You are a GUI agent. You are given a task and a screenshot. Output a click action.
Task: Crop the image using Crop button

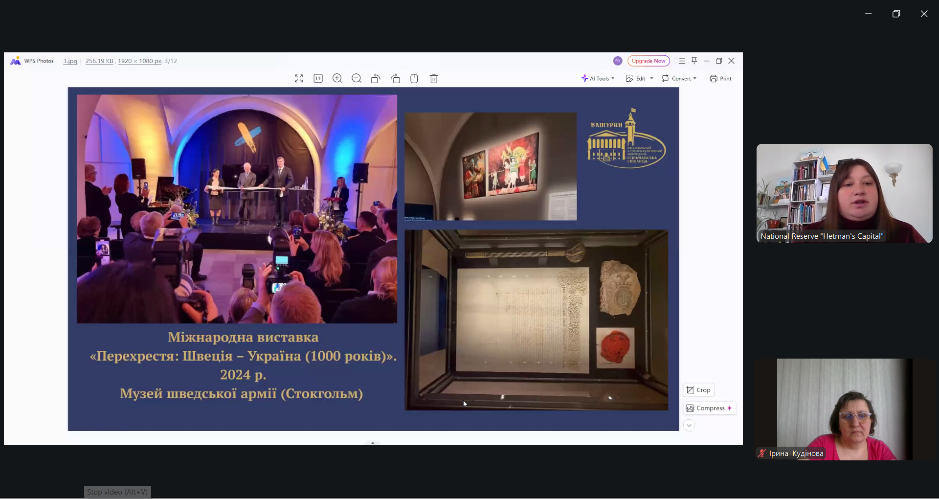[x=698, y=390]
